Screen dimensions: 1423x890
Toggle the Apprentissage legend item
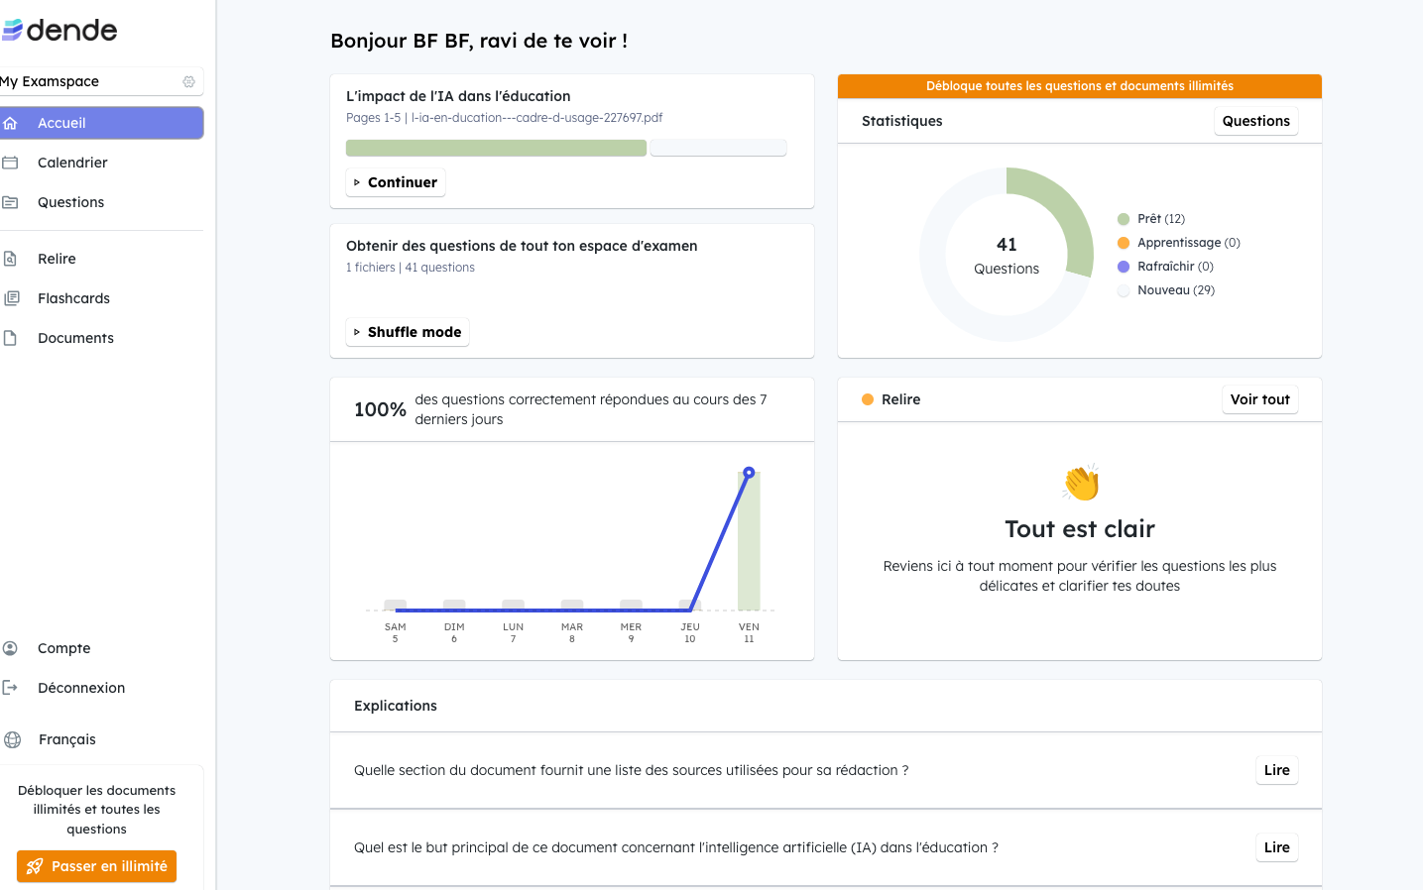click(1178, 243)
